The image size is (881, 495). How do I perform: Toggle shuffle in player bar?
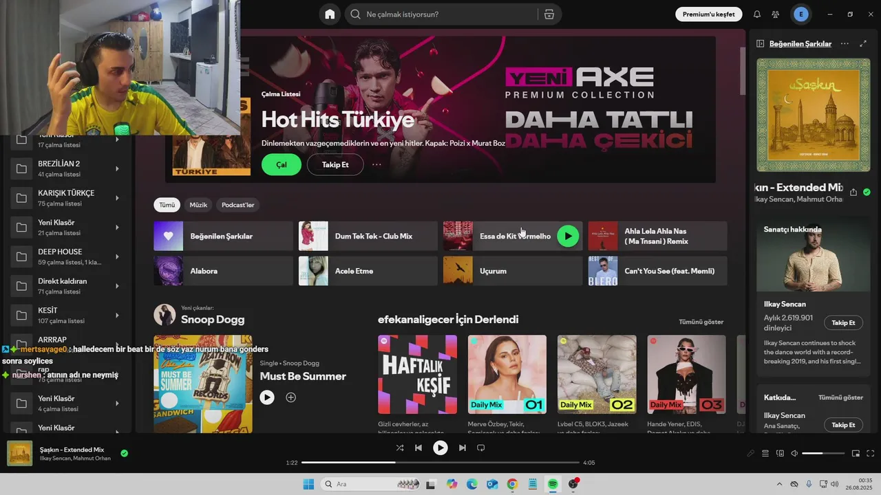tap(399, 448)
